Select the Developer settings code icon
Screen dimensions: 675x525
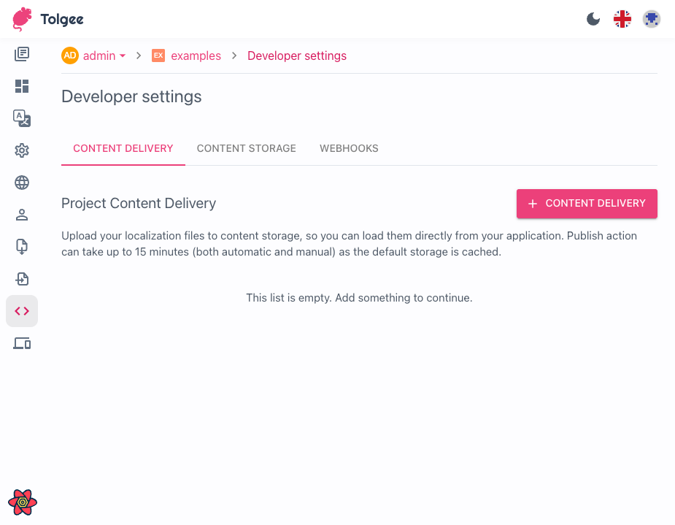[x=22, y=311]
